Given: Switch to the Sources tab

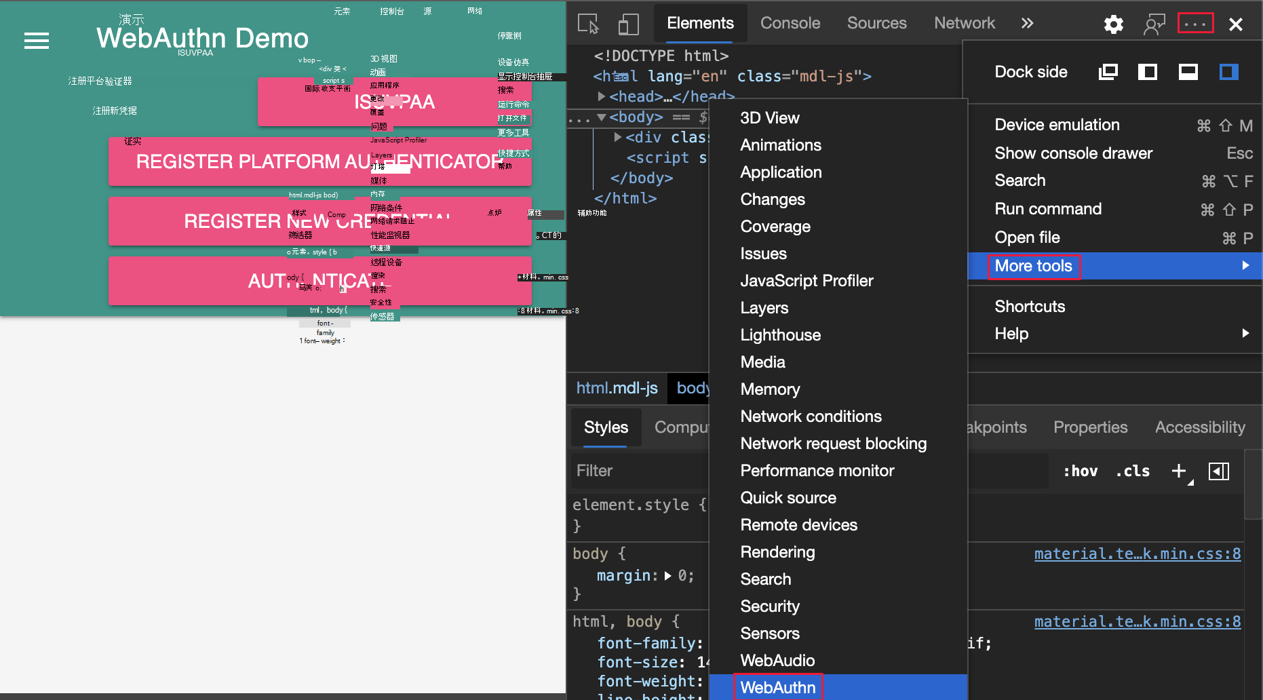Looking at the screenshot, I should click(x=876, y=24).
